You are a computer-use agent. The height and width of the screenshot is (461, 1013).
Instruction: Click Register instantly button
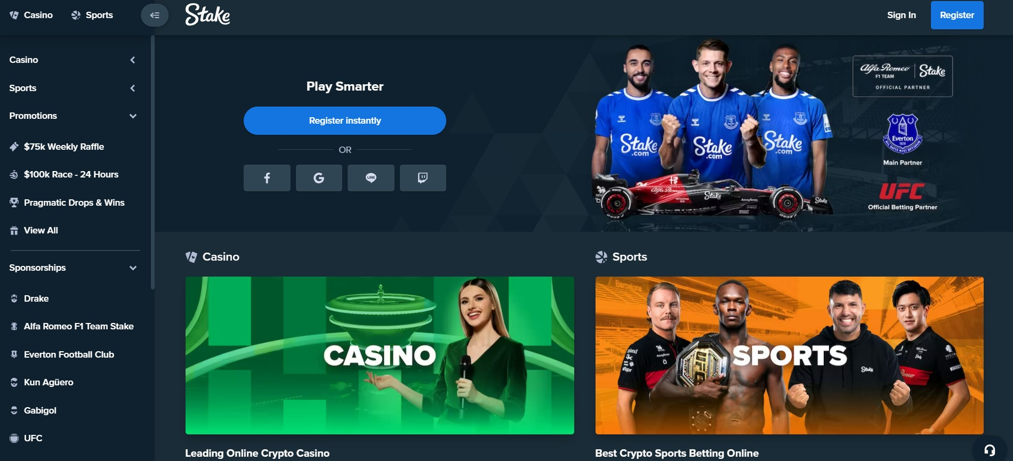345,120
